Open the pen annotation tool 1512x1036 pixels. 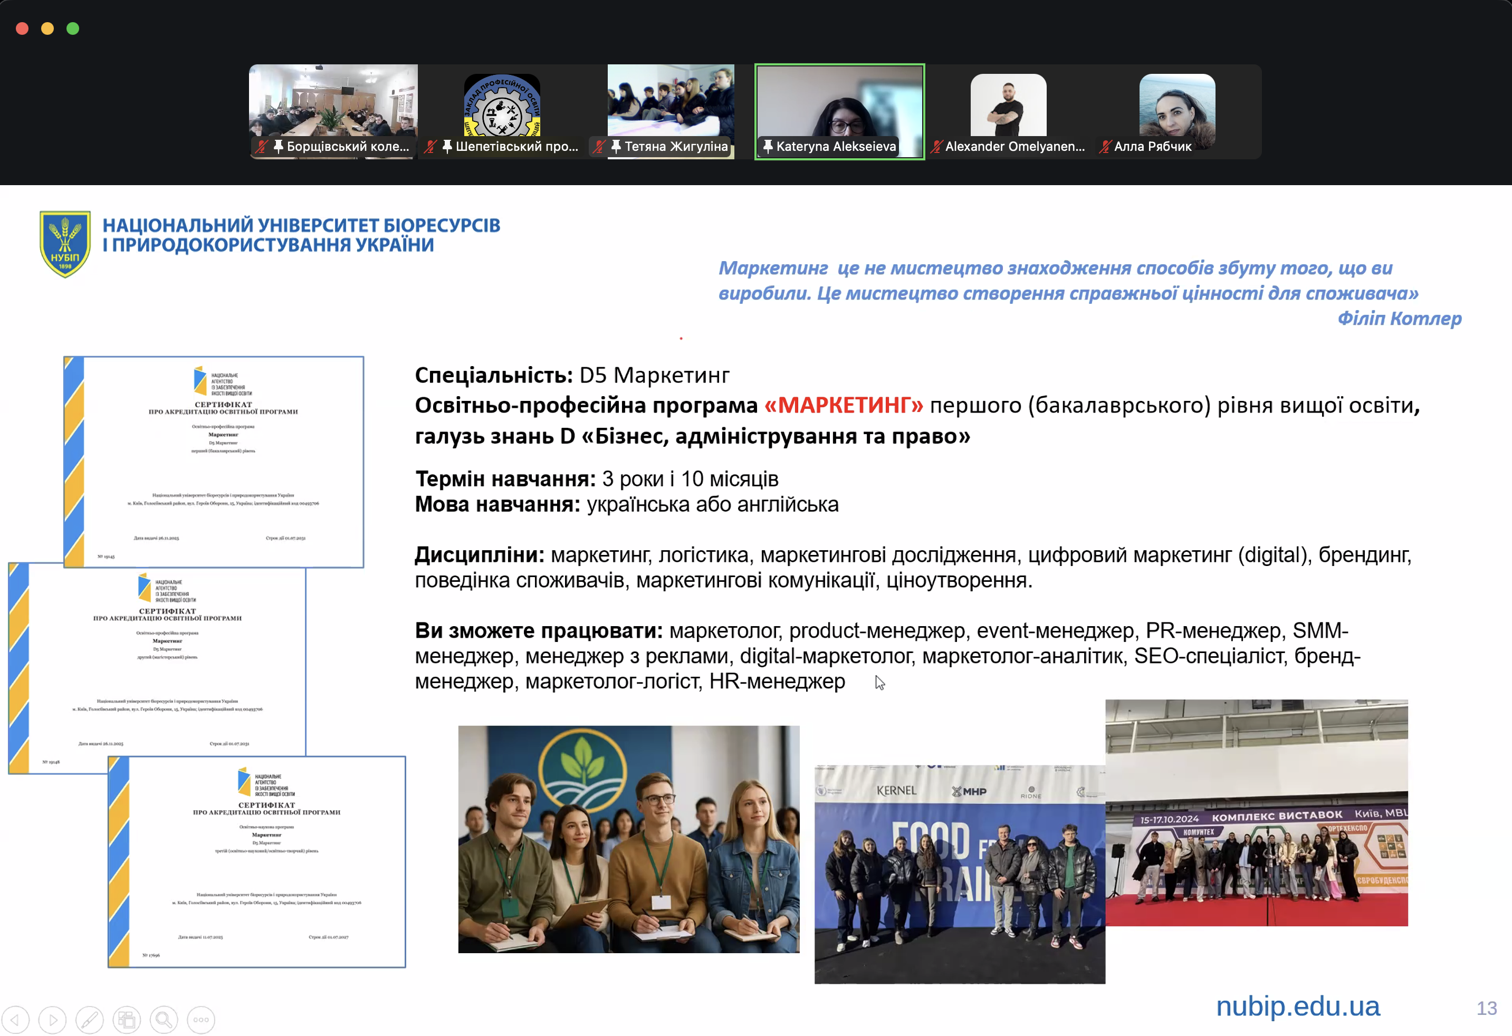click(x=90, y=1019)
